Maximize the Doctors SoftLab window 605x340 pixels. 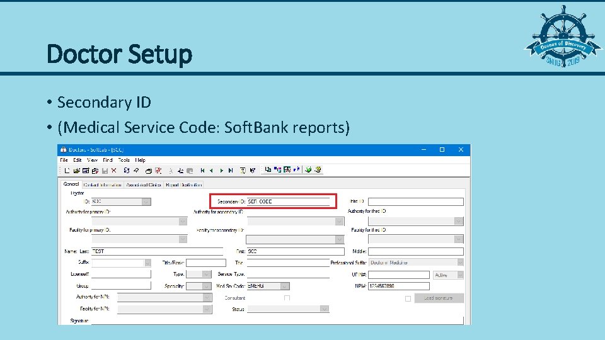[x=442, y=150]
